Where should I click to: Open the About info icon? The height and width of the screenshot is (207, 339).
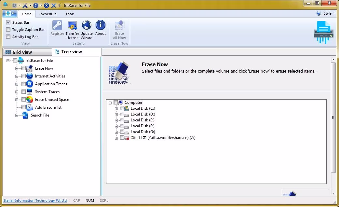[x=101, y=25]
